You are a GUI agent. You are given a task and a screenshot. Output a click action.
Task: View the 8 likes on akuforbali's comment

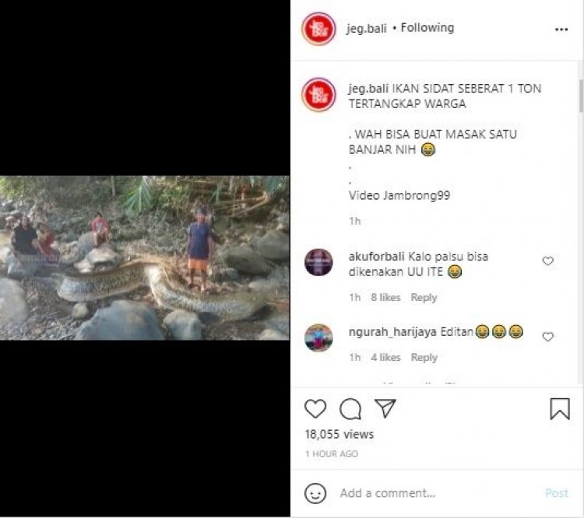(x=385, y=298)
